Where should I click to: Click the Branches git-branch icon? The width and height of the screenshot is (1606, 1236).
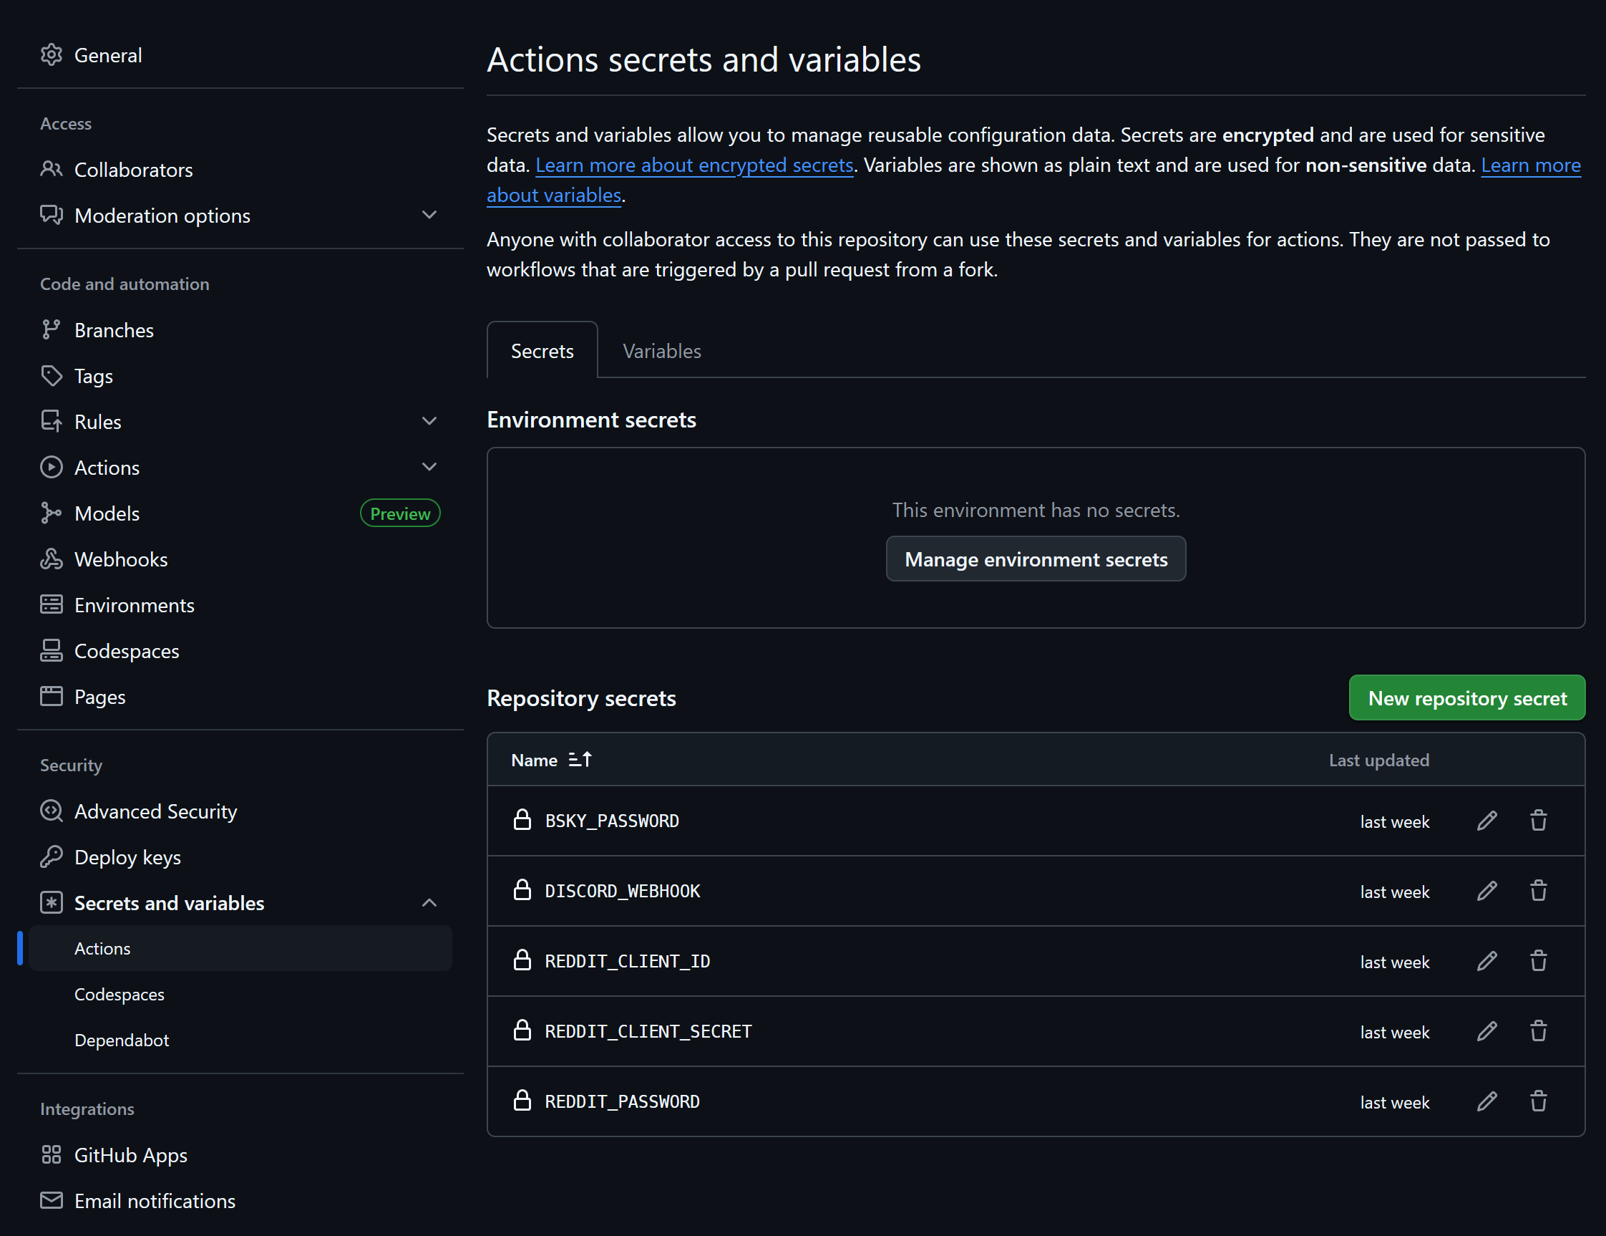[52, 329]
